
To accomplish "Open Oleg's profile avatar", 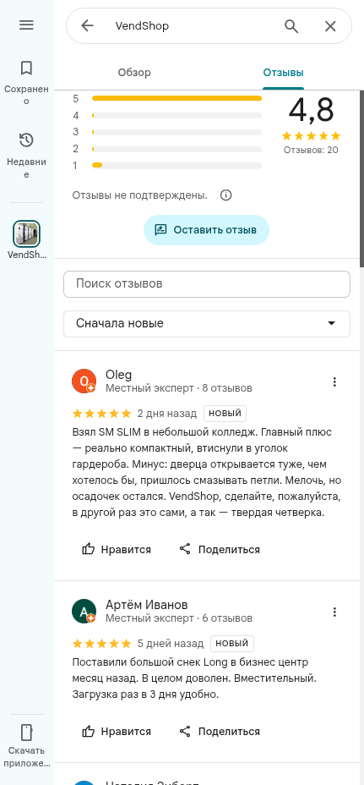I will (84, 382).
